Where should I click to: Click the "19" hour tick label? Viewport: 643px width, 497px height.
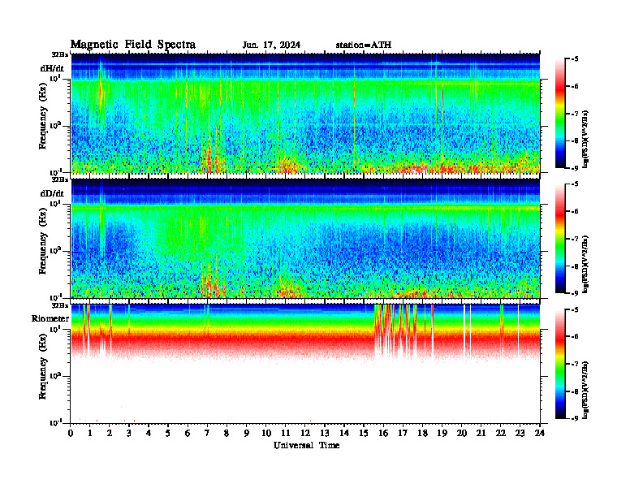tap(442, 434)
